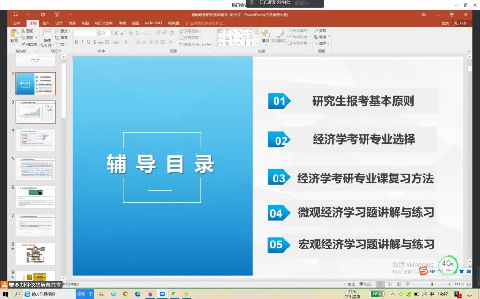
Task: Toggle Bold formatting button
Action: point(76,42)
